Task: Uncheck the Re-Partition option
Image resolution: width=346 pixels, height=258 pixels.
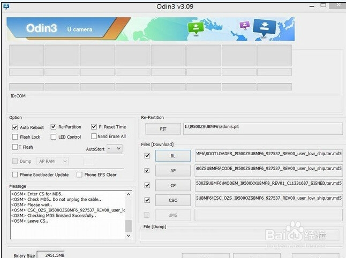Action: 54,127
